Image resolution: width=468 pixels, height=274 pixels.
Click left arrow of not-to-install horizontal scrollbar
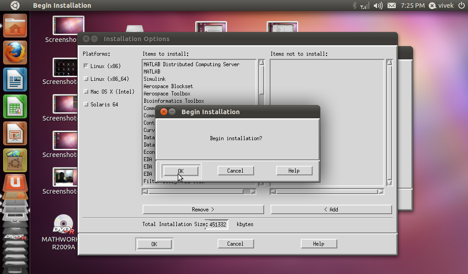[x=273, y=192]
